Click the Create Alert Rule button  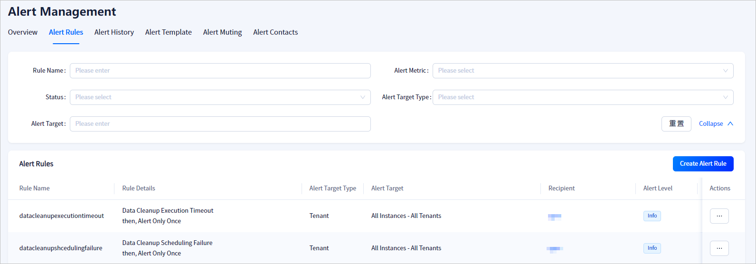tap(703, 164)
